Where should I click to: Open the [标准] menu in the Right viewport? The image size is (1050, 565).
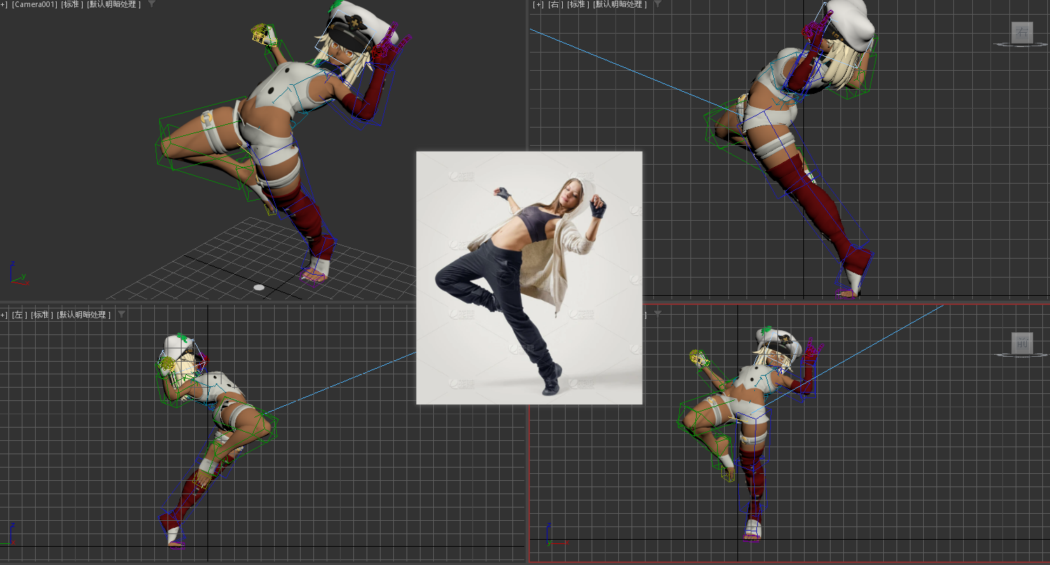[x=578, y=4]
